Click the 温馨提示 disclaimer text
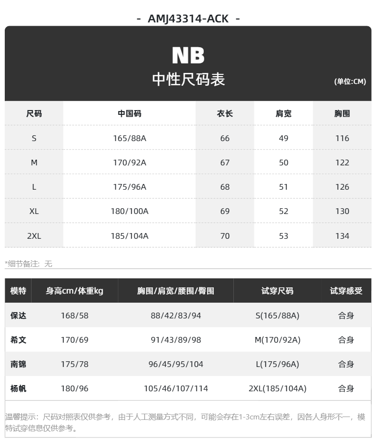Image resolution: width=377 pixels, height=448 pixels. coord(185,423)
